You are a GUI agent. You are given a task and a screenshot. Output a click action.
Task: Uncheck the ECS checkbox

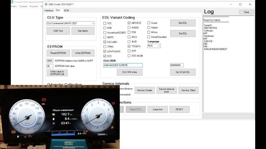click(x=105, y=56)
